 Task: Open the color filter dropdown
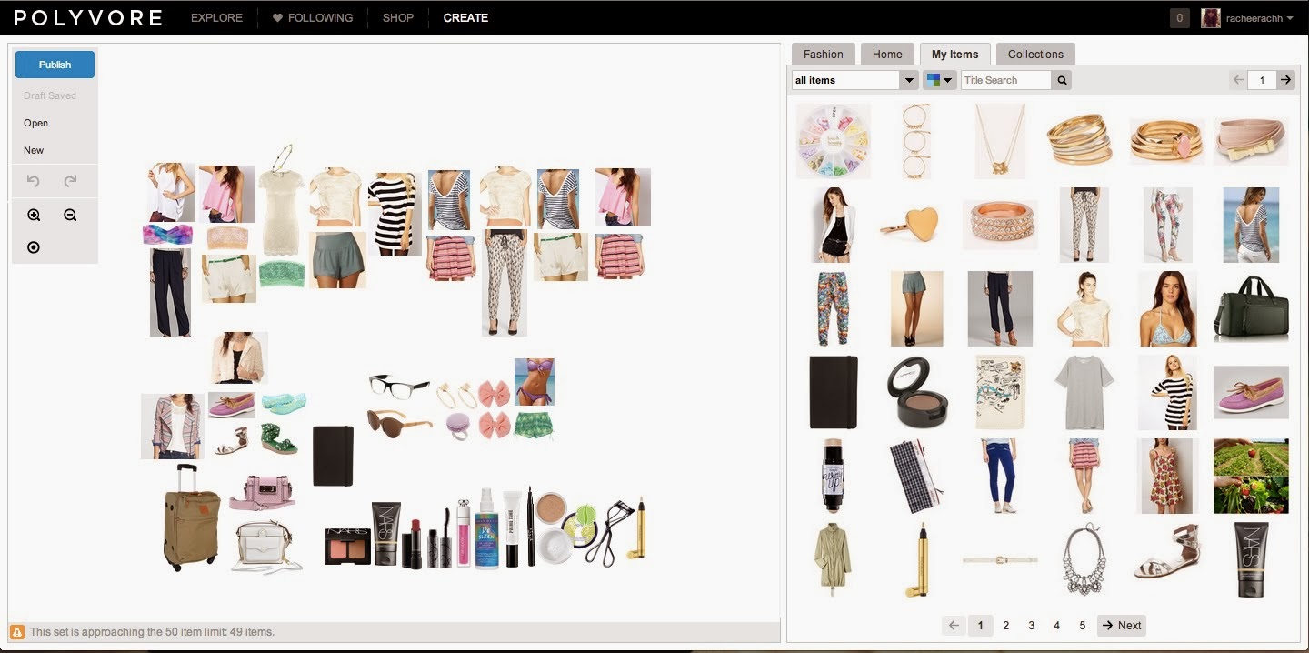click(939, 80)
